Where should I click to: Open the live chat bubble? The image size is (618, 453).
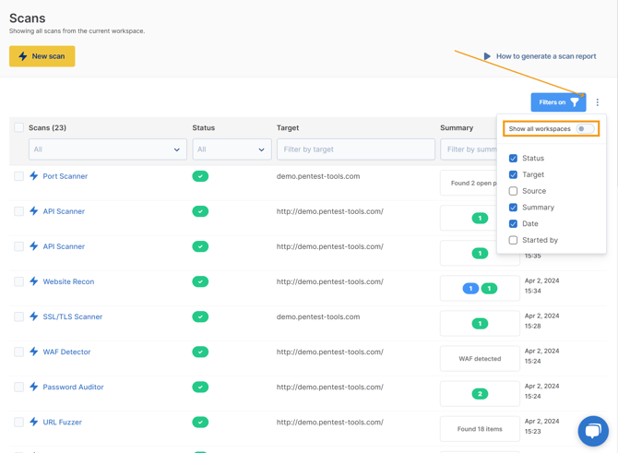point(593,431)
